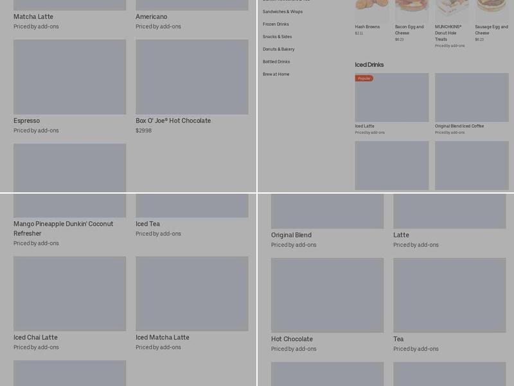514x386 pixels.
Task: Go to the Snacks & Sides category
Action: point(277,37)
